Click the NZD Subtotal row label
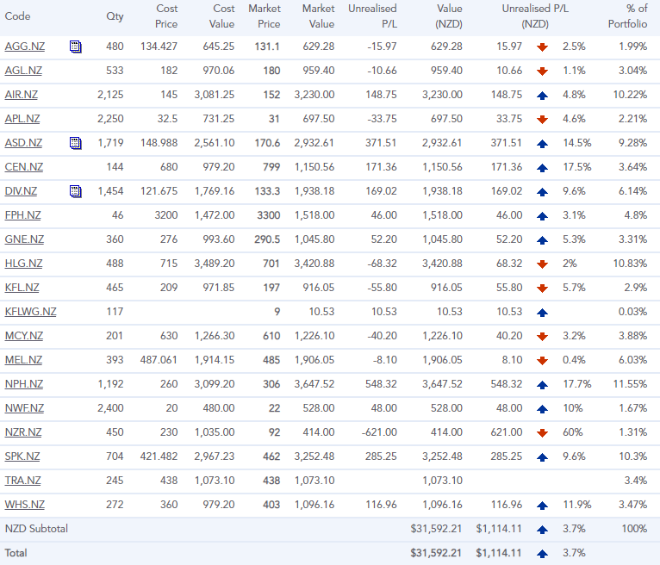The image size is (660, 565). 36,528
